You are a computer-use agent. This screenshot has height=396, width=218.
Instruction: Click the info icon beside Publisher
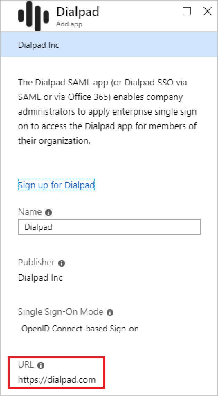[62, 263]
